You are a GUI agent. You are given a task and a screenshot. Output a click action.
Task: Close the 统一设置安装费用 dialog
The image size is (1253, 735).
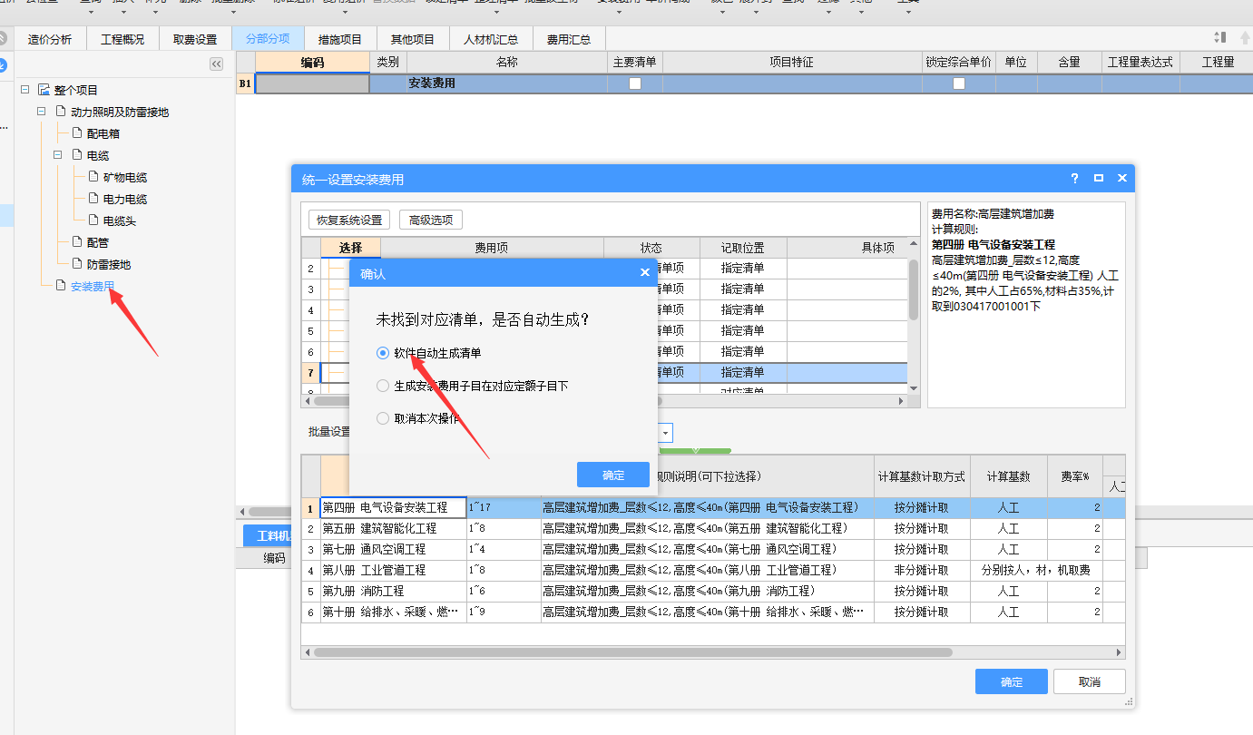pos(1121,178)
